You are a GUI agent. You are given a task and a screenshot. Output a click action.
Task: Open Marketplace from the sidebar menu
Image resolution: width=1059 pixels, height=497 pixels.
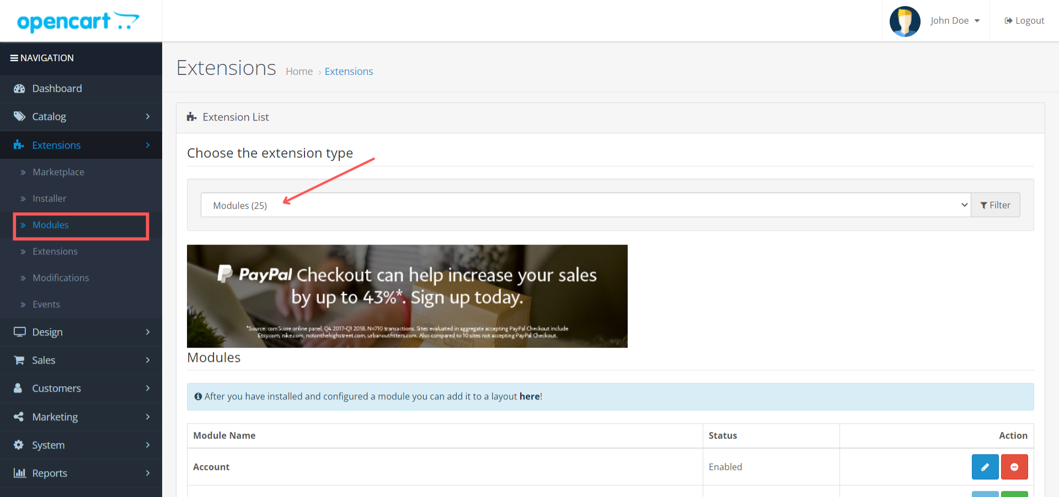58,171
